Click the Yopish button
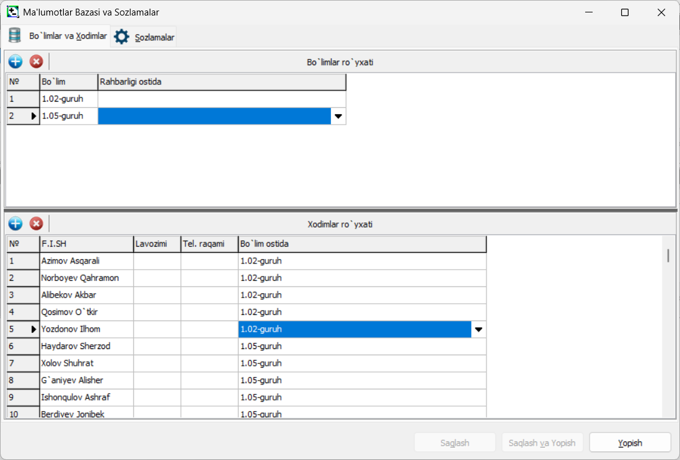 coord(630,443)
